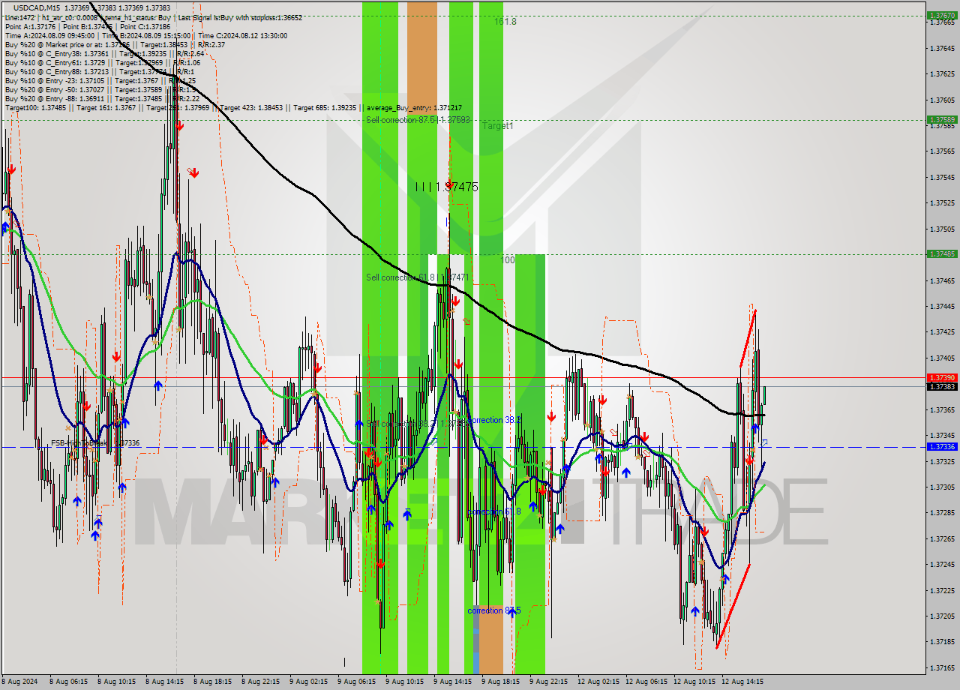
Task: Click the 1.37445 price scale value
Action: click(942, 306)
